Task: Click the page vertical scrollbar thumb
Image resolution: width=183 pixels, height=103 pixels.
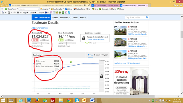Action: point(182,35)
